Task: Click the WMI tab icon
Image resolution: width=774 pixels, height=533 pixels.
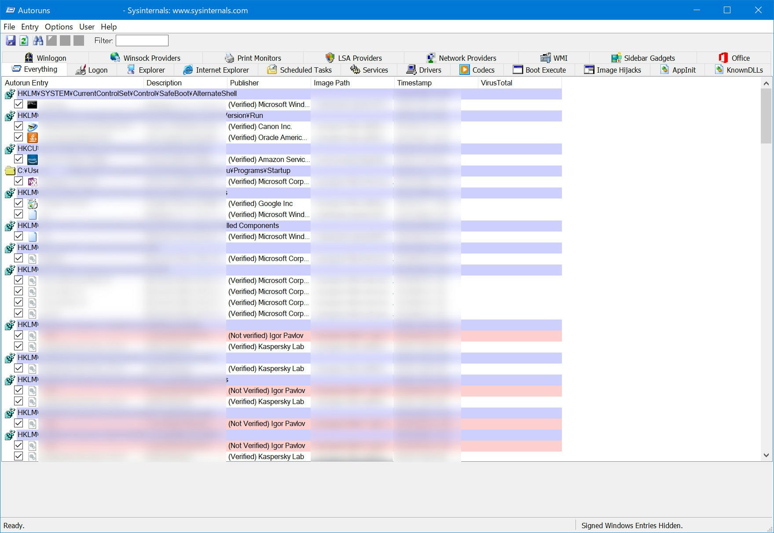Action: [546, 58]
